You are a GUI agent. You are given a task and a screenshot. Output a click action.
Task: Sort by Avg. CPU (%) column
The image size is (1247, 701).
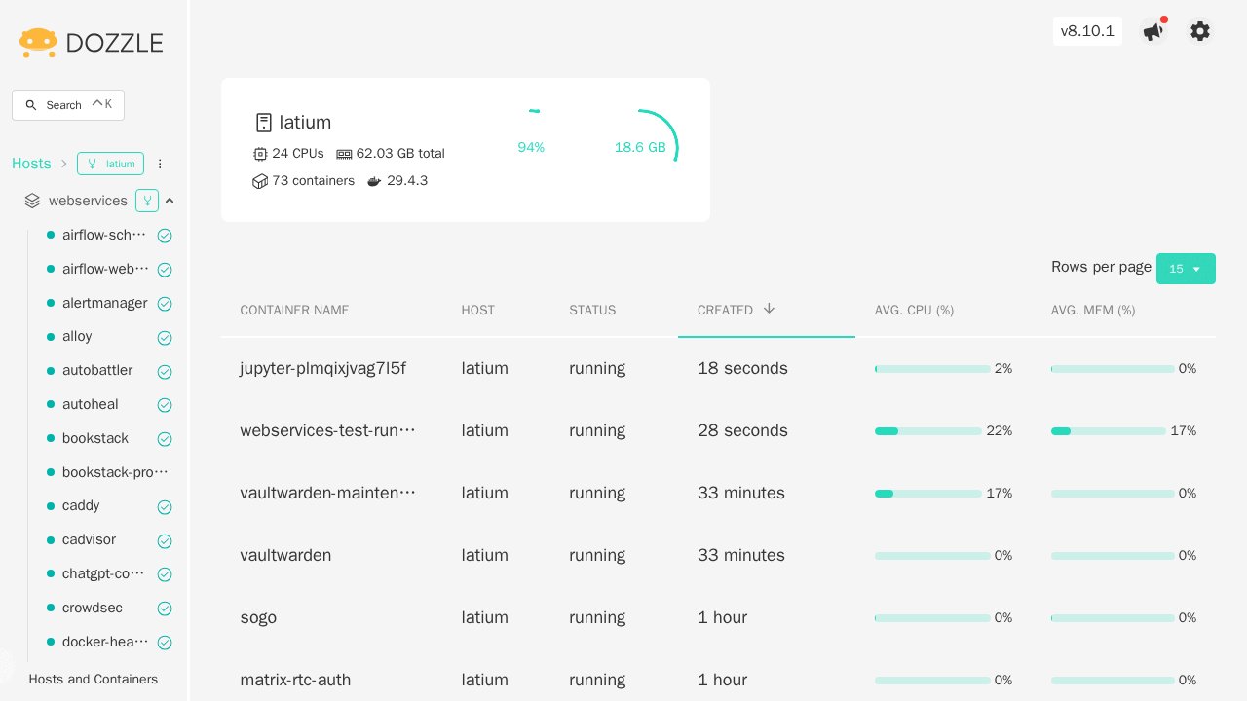click(x=914, y=310)
